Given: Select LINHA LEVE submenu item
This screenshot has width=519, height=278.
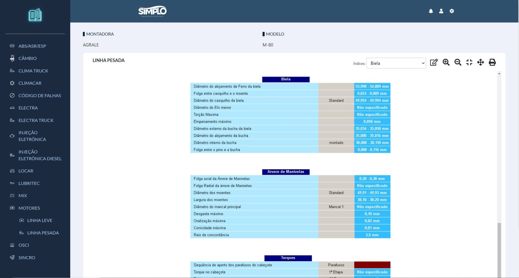Looking at the screenshot, I should pos(40,220).
